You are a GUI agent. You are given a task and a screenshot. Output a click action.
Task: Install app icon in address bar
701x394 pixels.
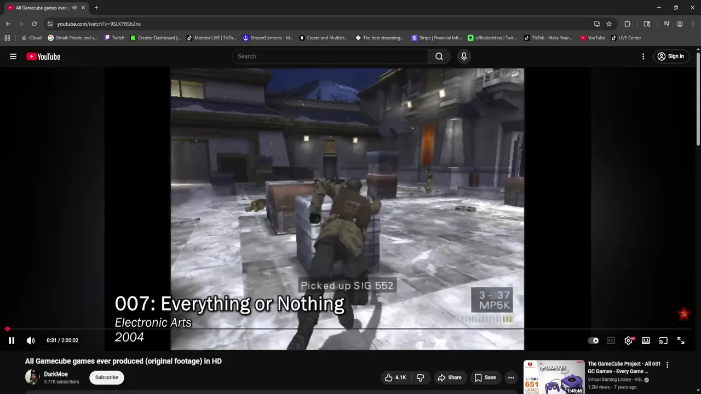point(597,24)
